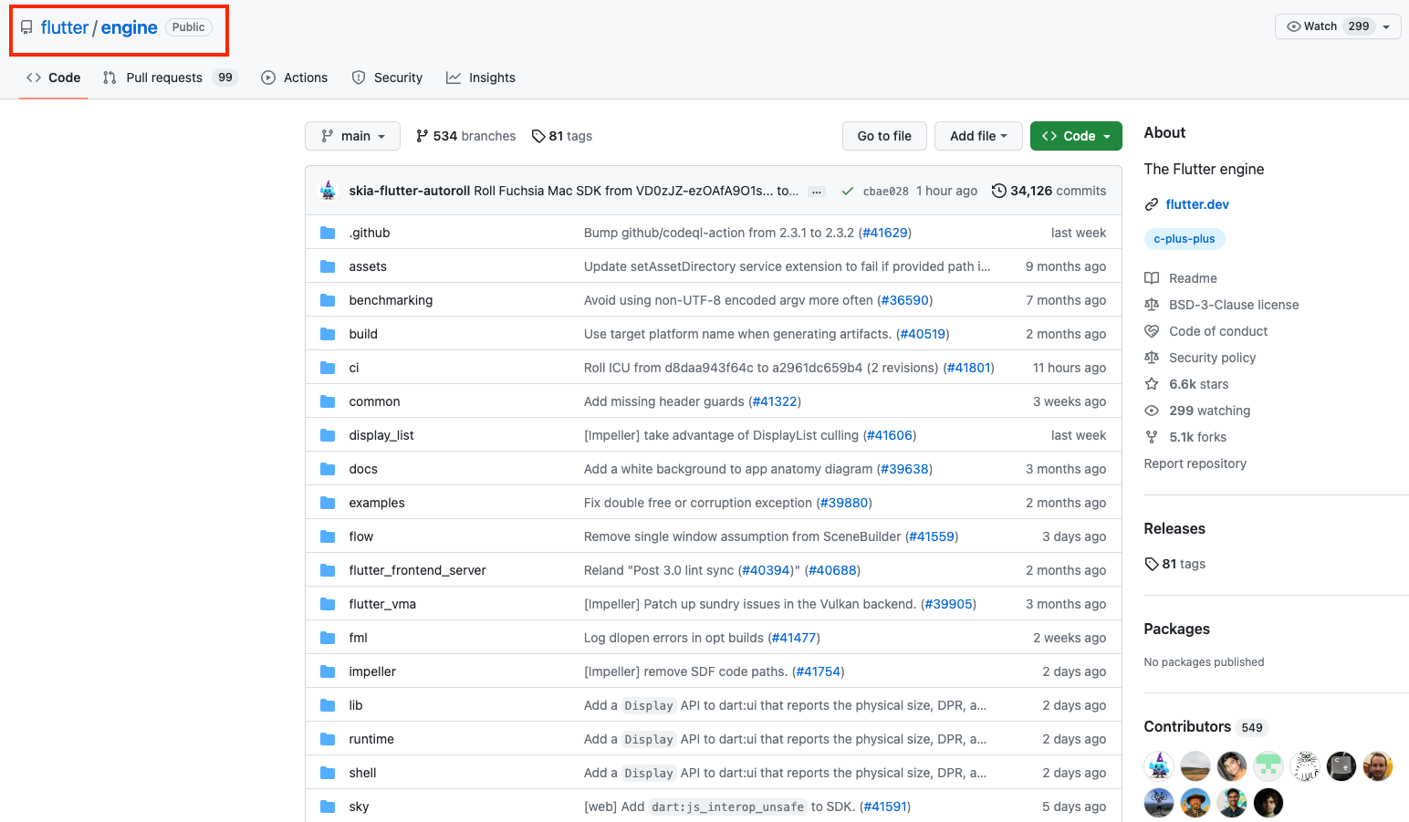This screenshot has width=1409, height=822.
Task: Click the repository book icon beside flutter/engine
Action: 26,26
